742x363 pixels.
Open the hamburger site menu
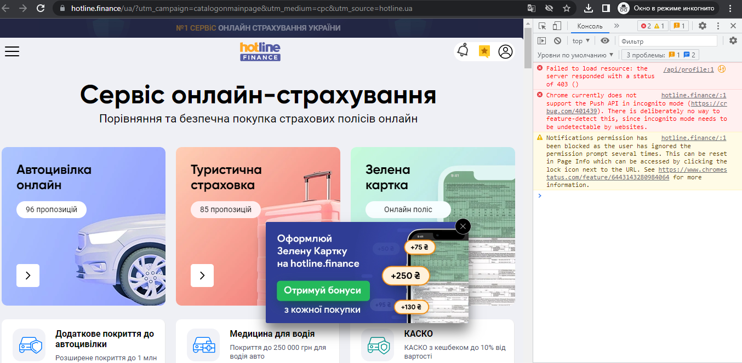(x=12, y=51)
